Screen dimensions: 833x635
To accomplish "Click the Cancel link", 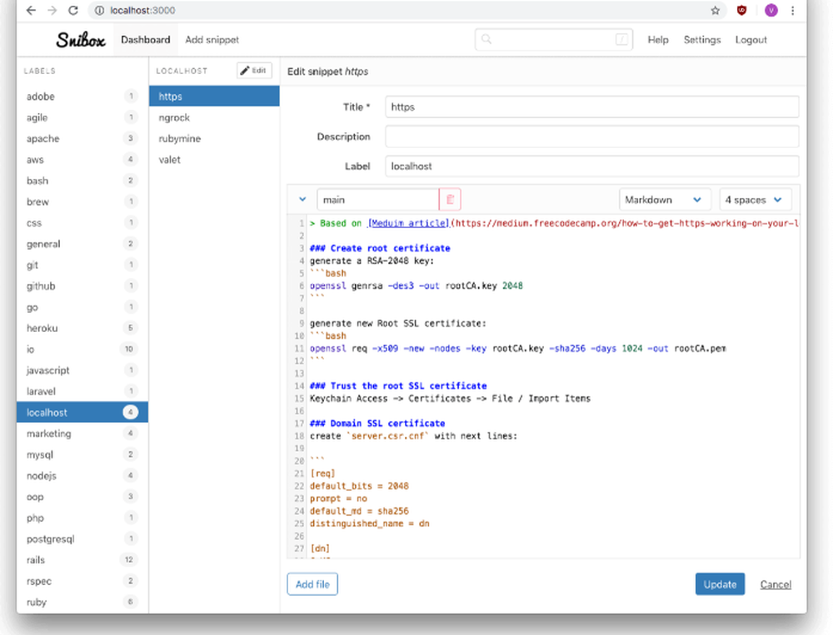I will [775, 584].
